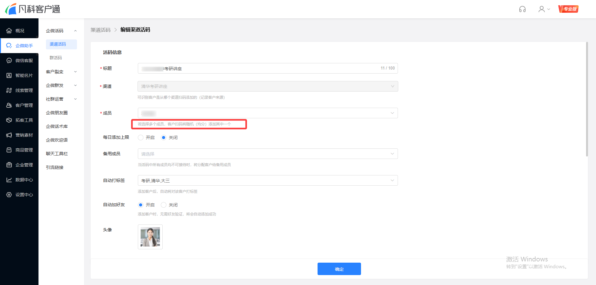Open 企微欢迎语 menu item

57,140
